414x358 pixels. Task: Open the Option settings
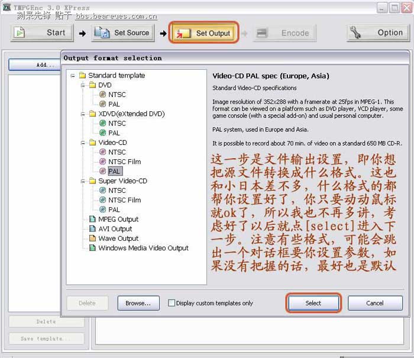(x=378, y=33)
